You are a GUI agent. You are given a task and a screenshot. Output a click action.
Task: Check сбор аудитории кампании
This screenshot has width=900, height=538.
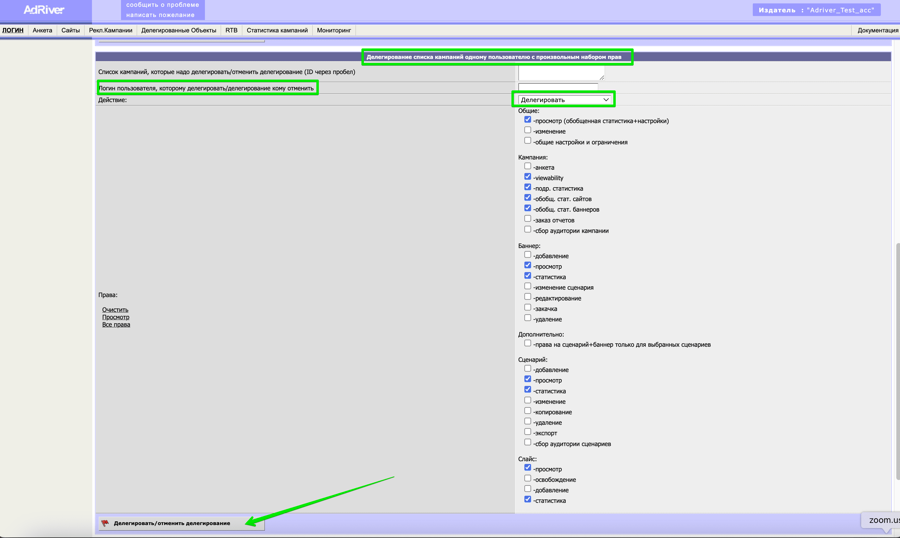tap(527, 230)
